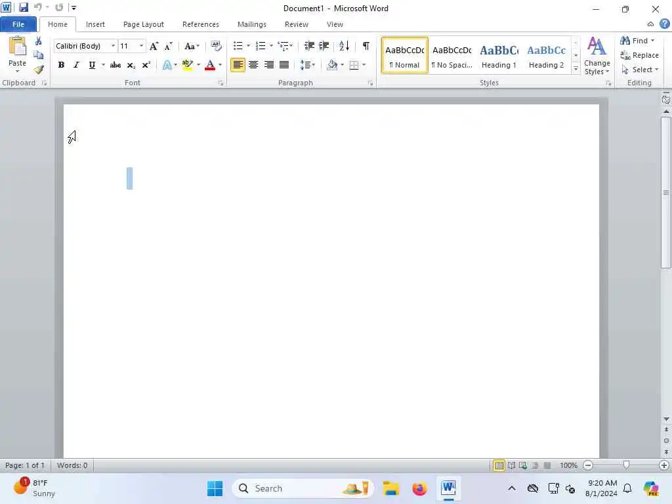This screenshot has height=504, width=672.
Task: Toggle Center alignment
Action: coord(253,65)
